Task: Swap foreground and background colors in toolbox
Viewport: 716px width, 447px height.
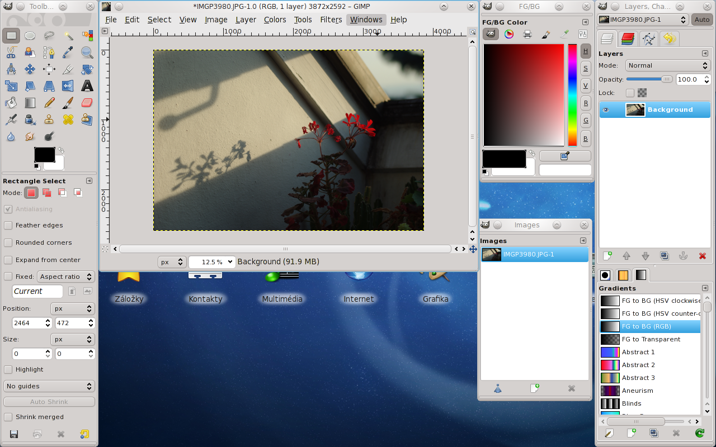Action: click(x=60, y=150)
